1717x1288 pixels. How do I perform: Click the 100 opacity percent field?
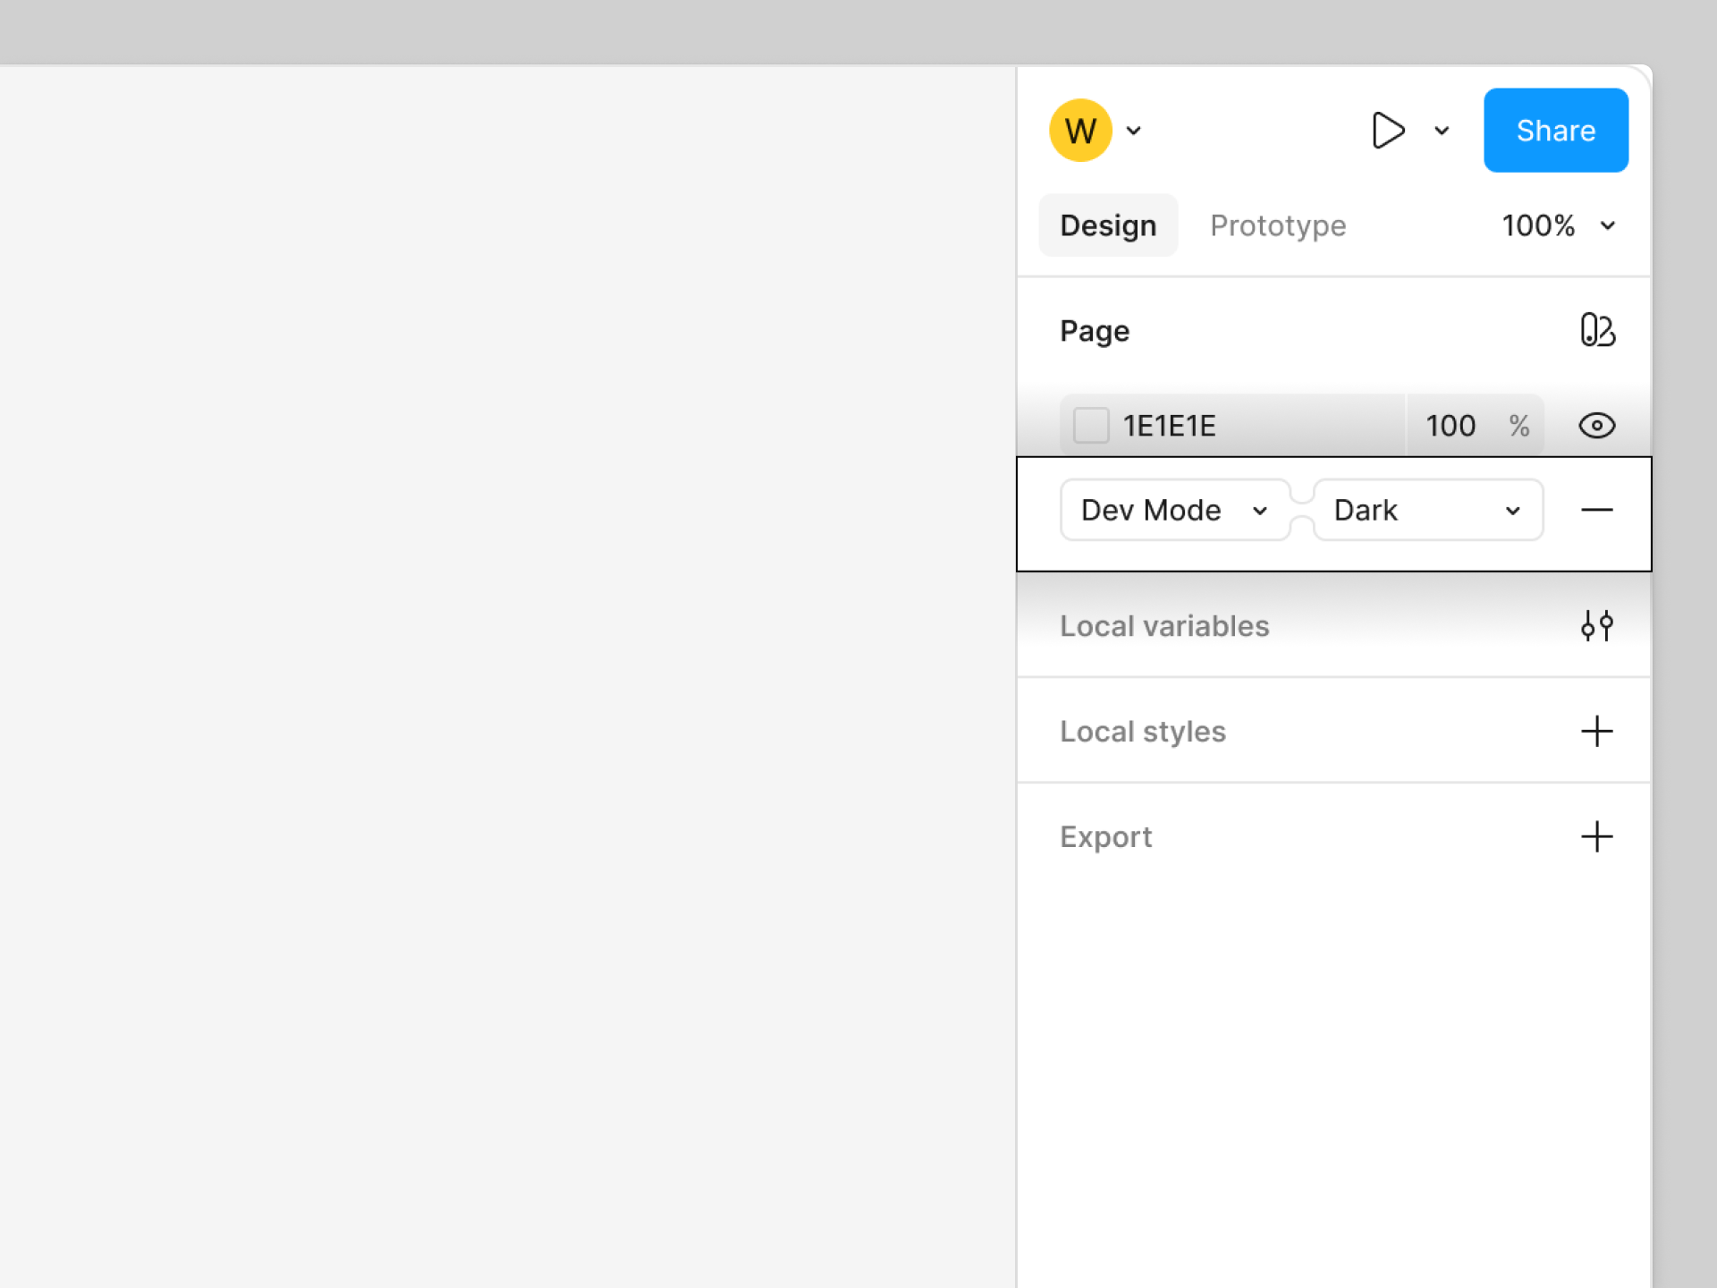(x=1451, y=426)
